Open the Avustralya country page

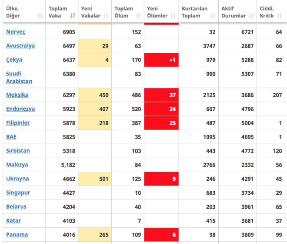pyautogui.click(x=20, y=46)
